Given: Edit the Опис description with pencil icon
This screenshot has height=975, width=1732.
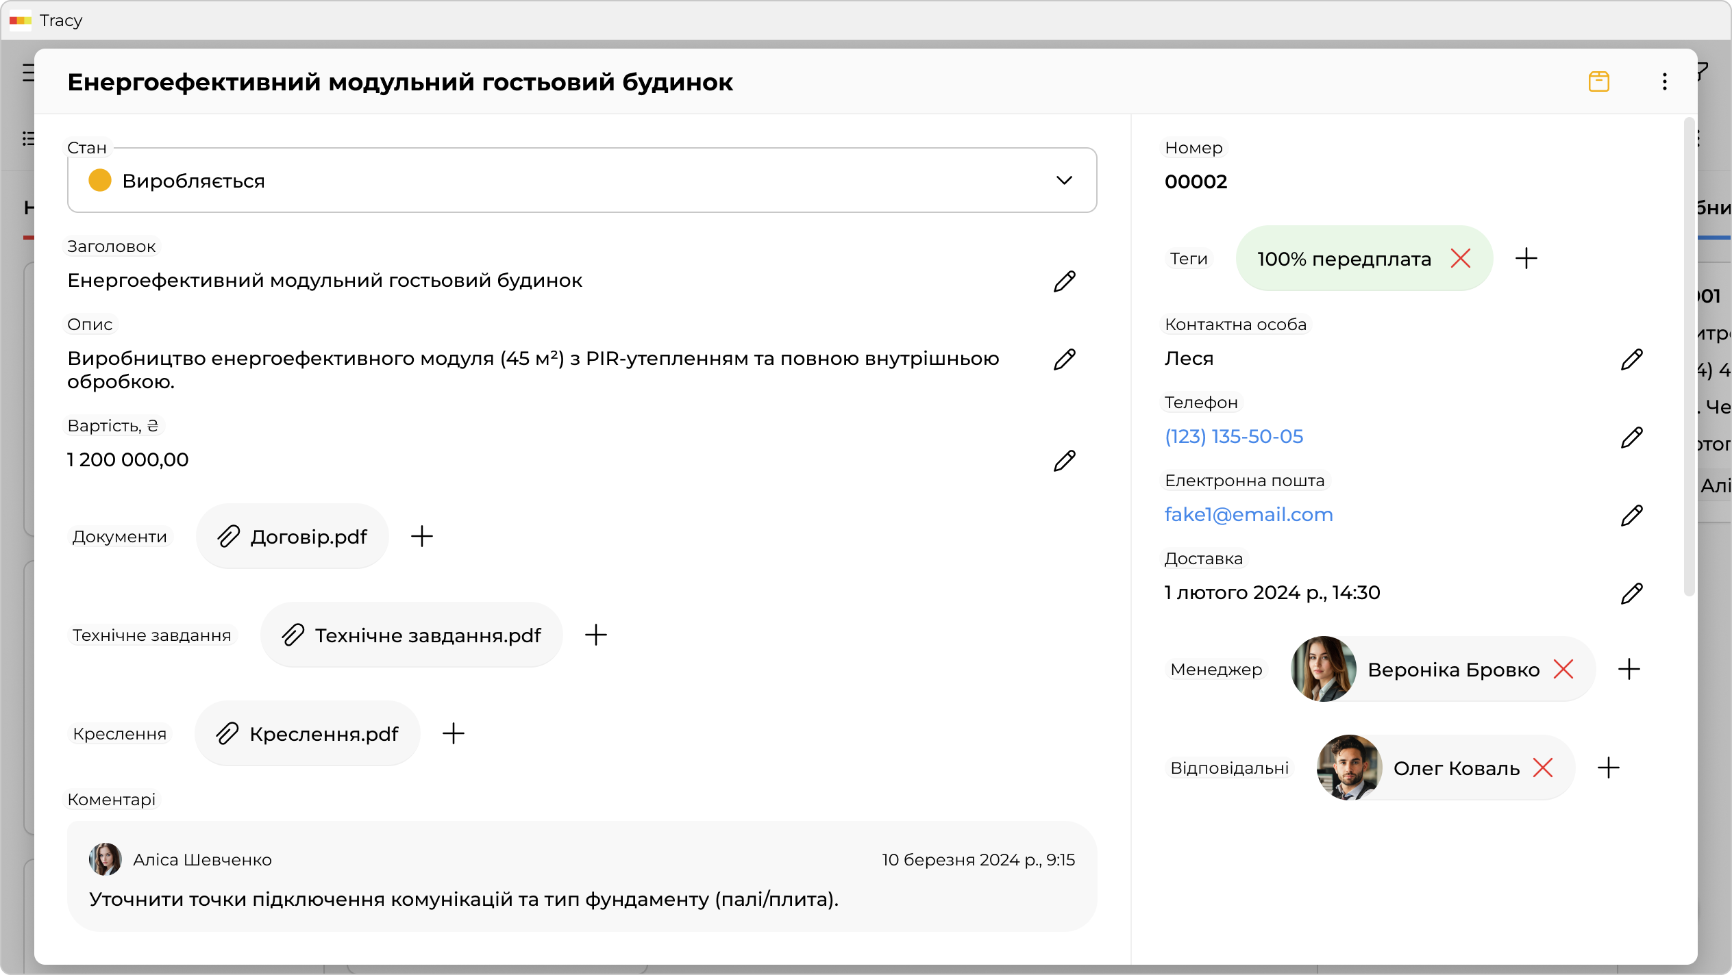Looking at the screenshot, I should tap(1064, 359).
